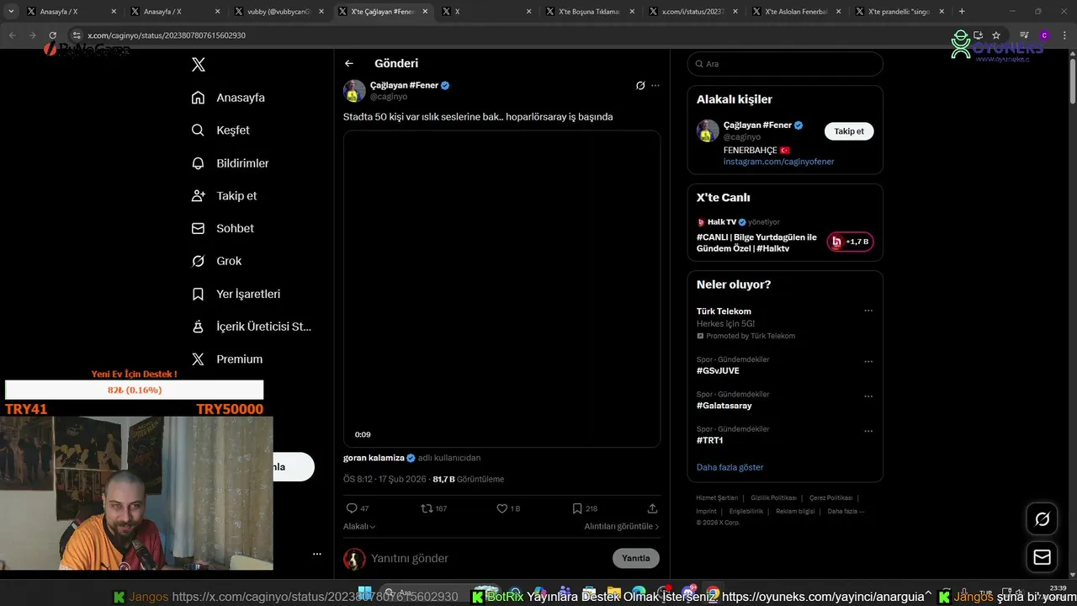The height and width of the screenshot is (606, 1077).
Task: Click the reply icon with 47
Action: pos(358,508)
